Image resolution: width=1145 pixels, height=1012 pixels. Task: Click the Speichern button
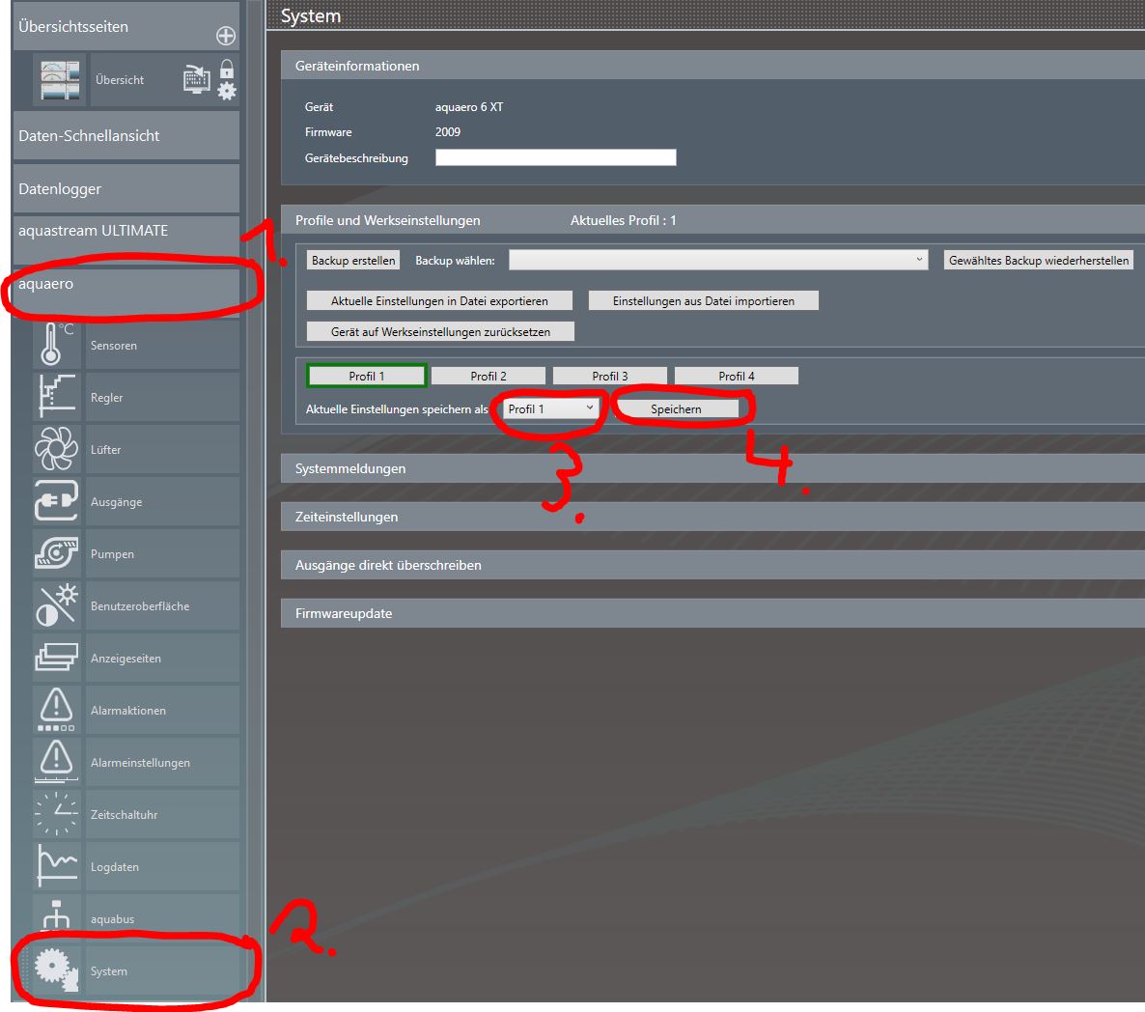pyautogui.click(x=676, y=408)
